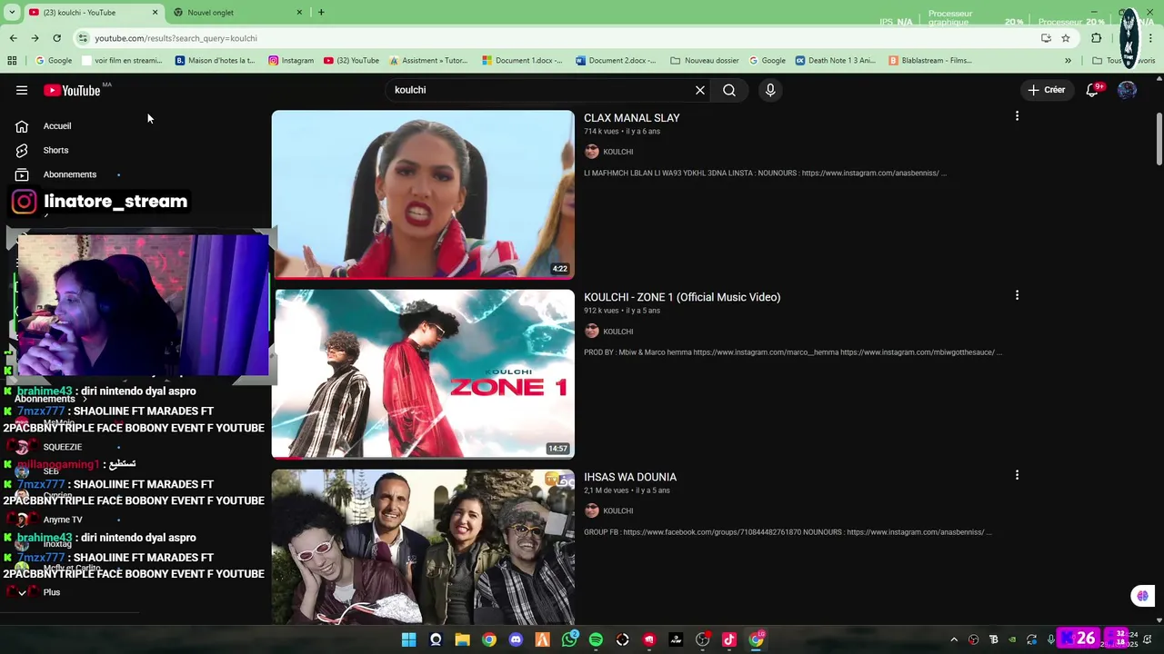Image resolution: width=1164 pixels, height=654 pixels.
Task: Open the Death Note 1 3 Ani... bookmark
Action: click(836, 61)
